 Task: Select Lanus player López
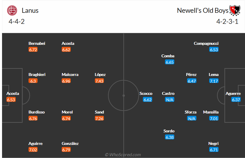pos(100,75)
